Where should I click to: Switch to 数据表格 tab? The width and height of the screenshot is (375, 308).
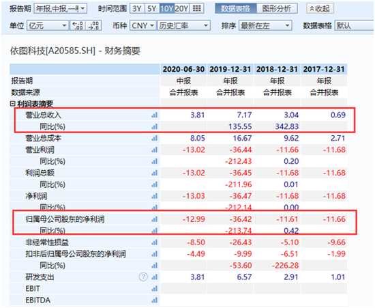pyautogui.click(x=236, y=9)
